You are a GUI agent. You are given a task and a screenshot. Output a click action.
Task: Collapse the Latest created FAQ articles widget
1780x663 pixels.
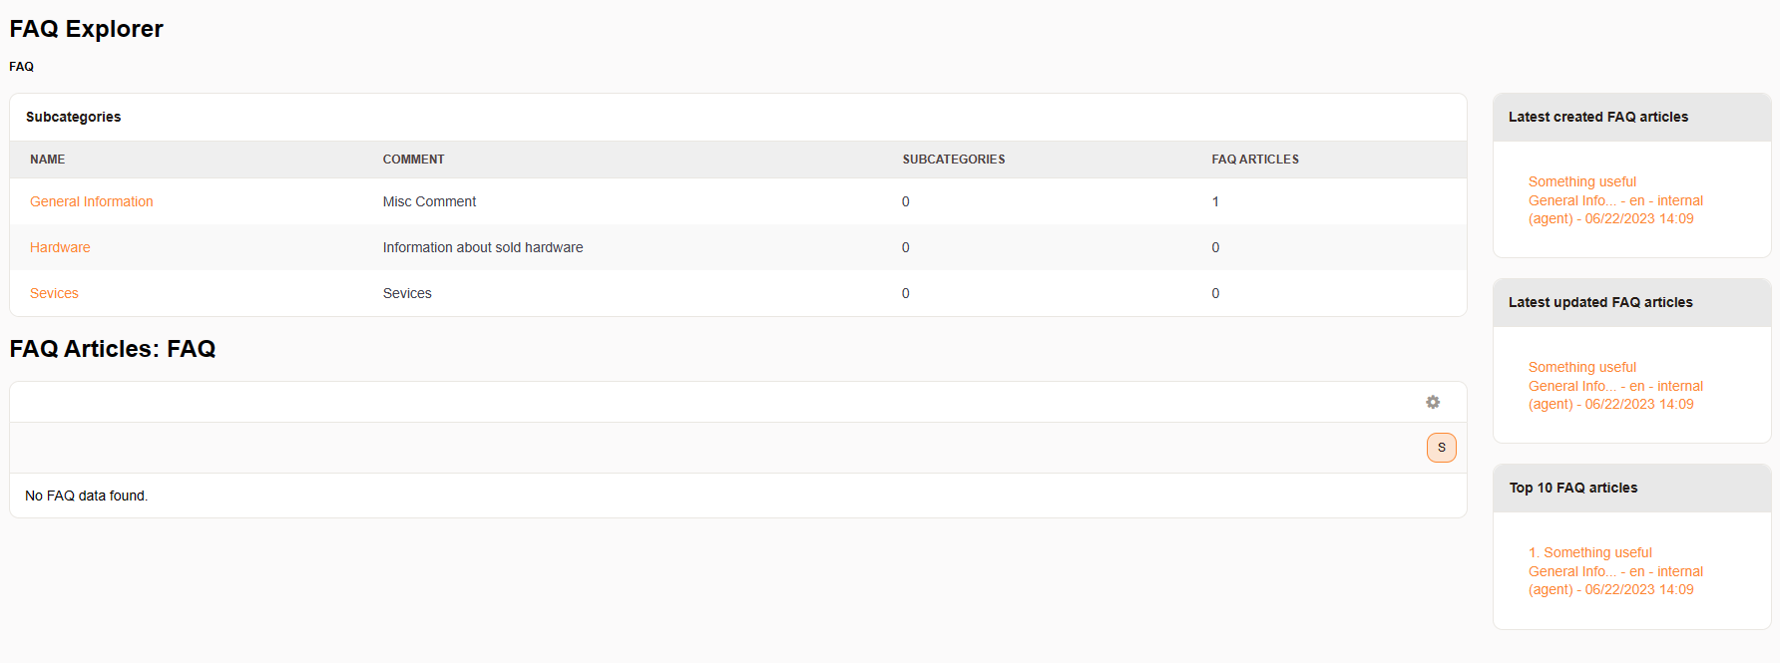pos(1597,117)
